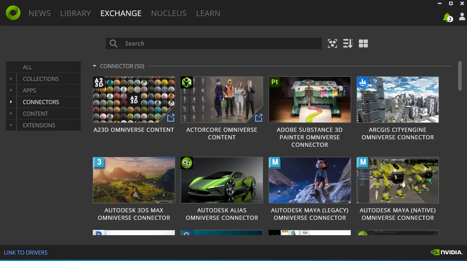The height and width of the screenshot is (261, 467).
Task: Select the EXCHANGE tab
Action: pyautogui.click(x=121, y=13)
